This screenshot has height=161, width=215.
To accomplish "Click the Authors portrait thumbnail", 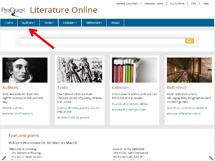I will point(25,70).
